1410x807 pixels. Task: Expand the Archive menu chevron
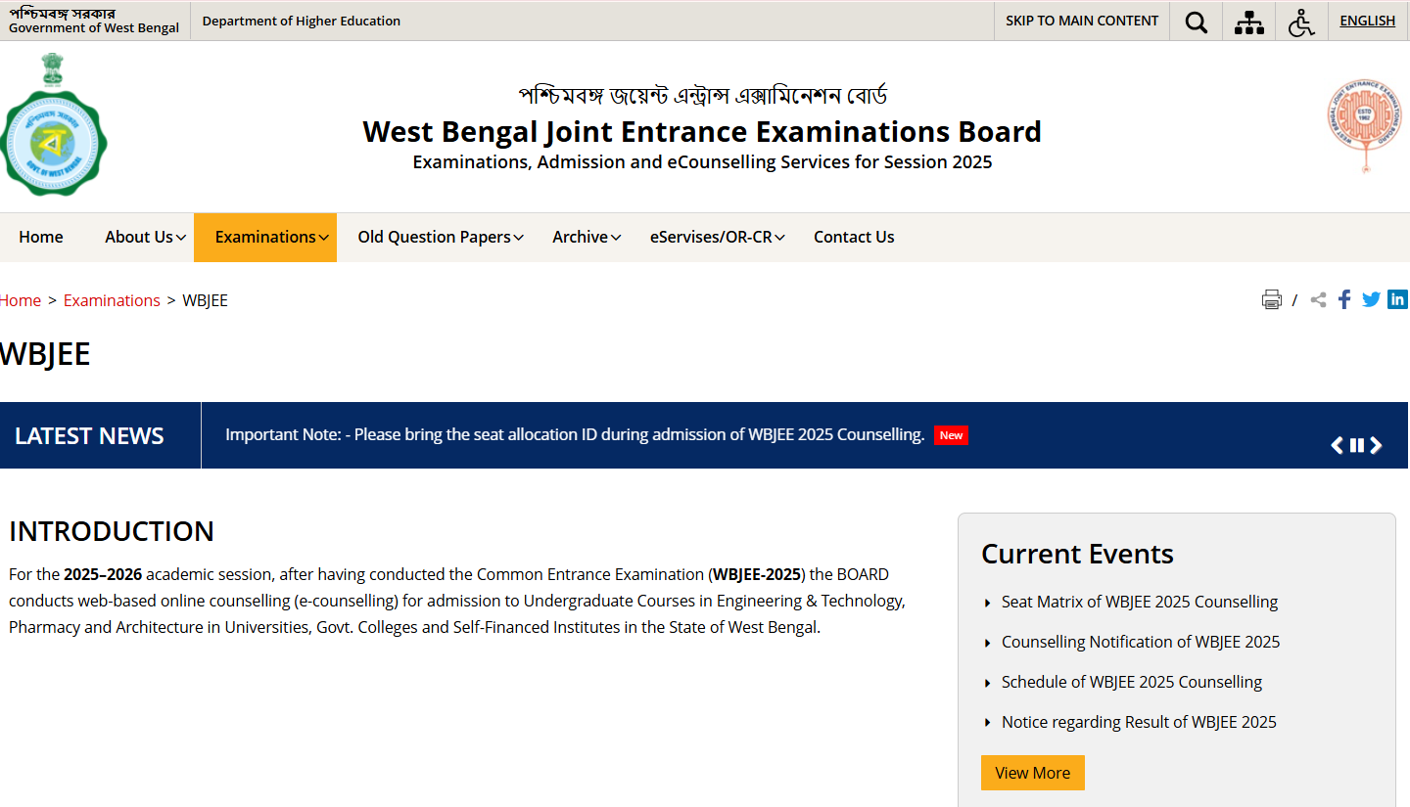click(616, 238)
